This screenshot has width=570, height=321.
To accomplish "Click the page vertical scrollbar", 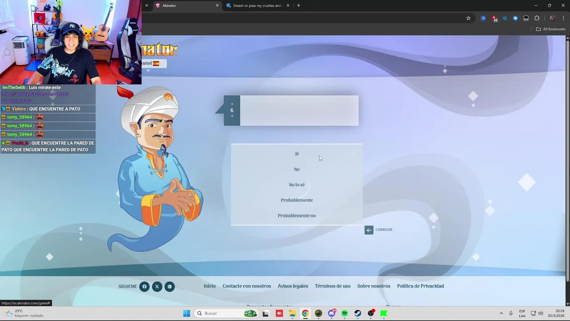I will [x=567, y=160].
